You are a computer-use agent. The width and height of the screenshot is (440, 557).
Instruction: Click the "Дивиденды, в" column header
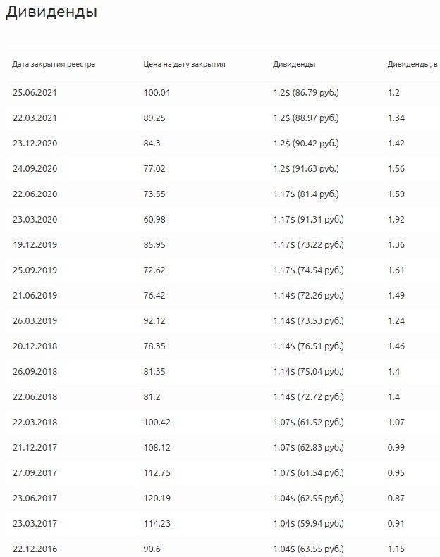pyautogui.click(x=412, y=65)
